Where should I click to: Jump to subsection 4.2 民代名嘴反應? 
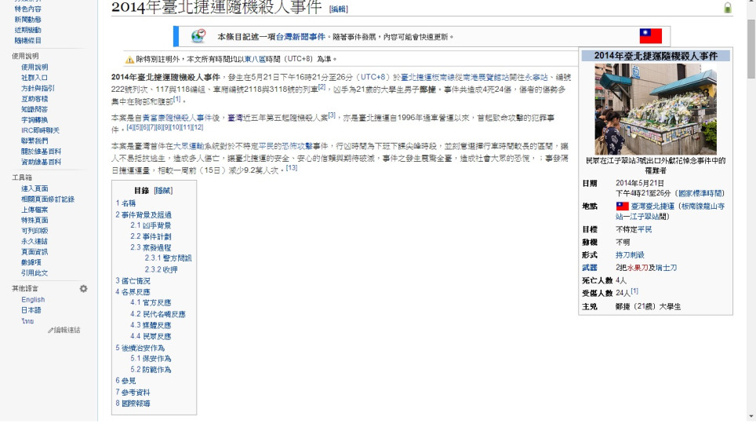[158, 314]
